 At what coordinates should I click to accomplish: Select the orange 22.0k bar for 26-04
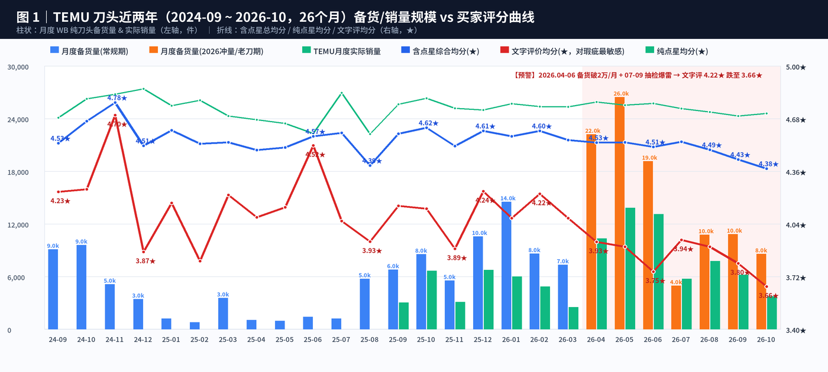(x=592, y=231)
